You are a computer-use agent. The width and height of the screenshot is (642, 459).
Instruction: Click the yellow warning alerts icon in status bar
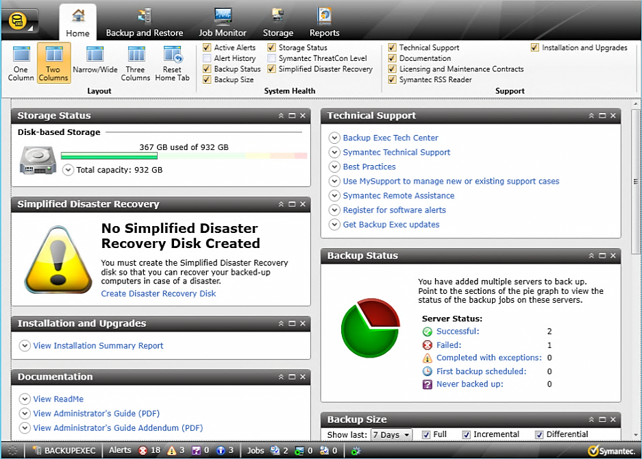pyautogui.click(x=172, y=451)
